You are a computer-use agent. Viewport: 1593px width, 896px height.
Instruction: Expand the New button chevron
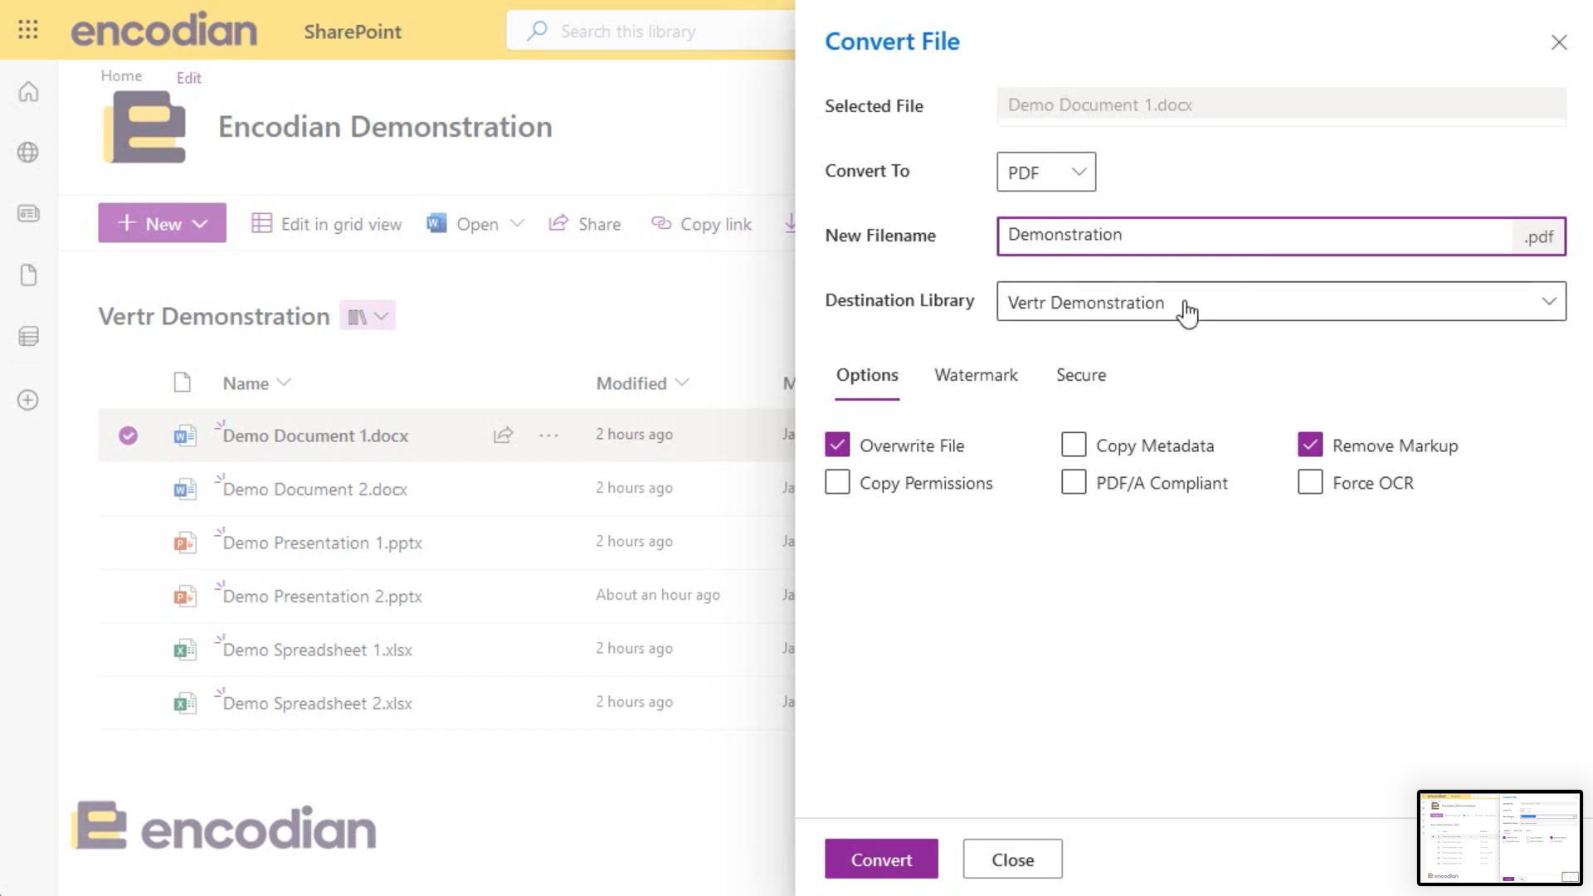(x=200, y=224)
